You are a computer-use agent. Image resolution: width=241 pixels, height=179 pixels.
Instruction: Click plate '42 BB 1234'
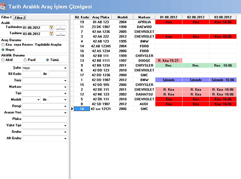click(x=101, y=65)
